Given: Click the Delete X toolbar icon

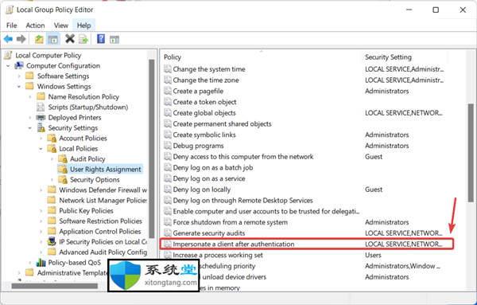Looking at the screenshot, I should 70,39.
